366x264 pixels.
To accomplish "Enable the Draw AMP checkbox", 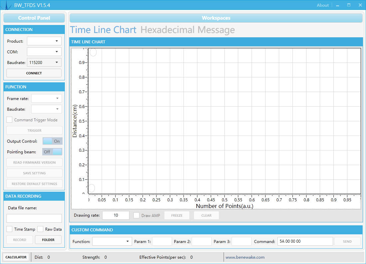I will [x=136, y=215].
